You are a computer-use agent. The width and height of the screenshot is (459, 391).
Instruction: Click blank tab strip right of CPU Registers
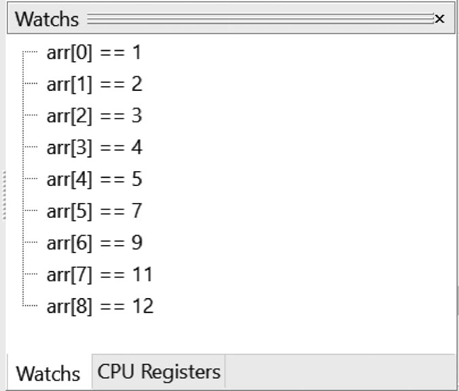point(339,372)
